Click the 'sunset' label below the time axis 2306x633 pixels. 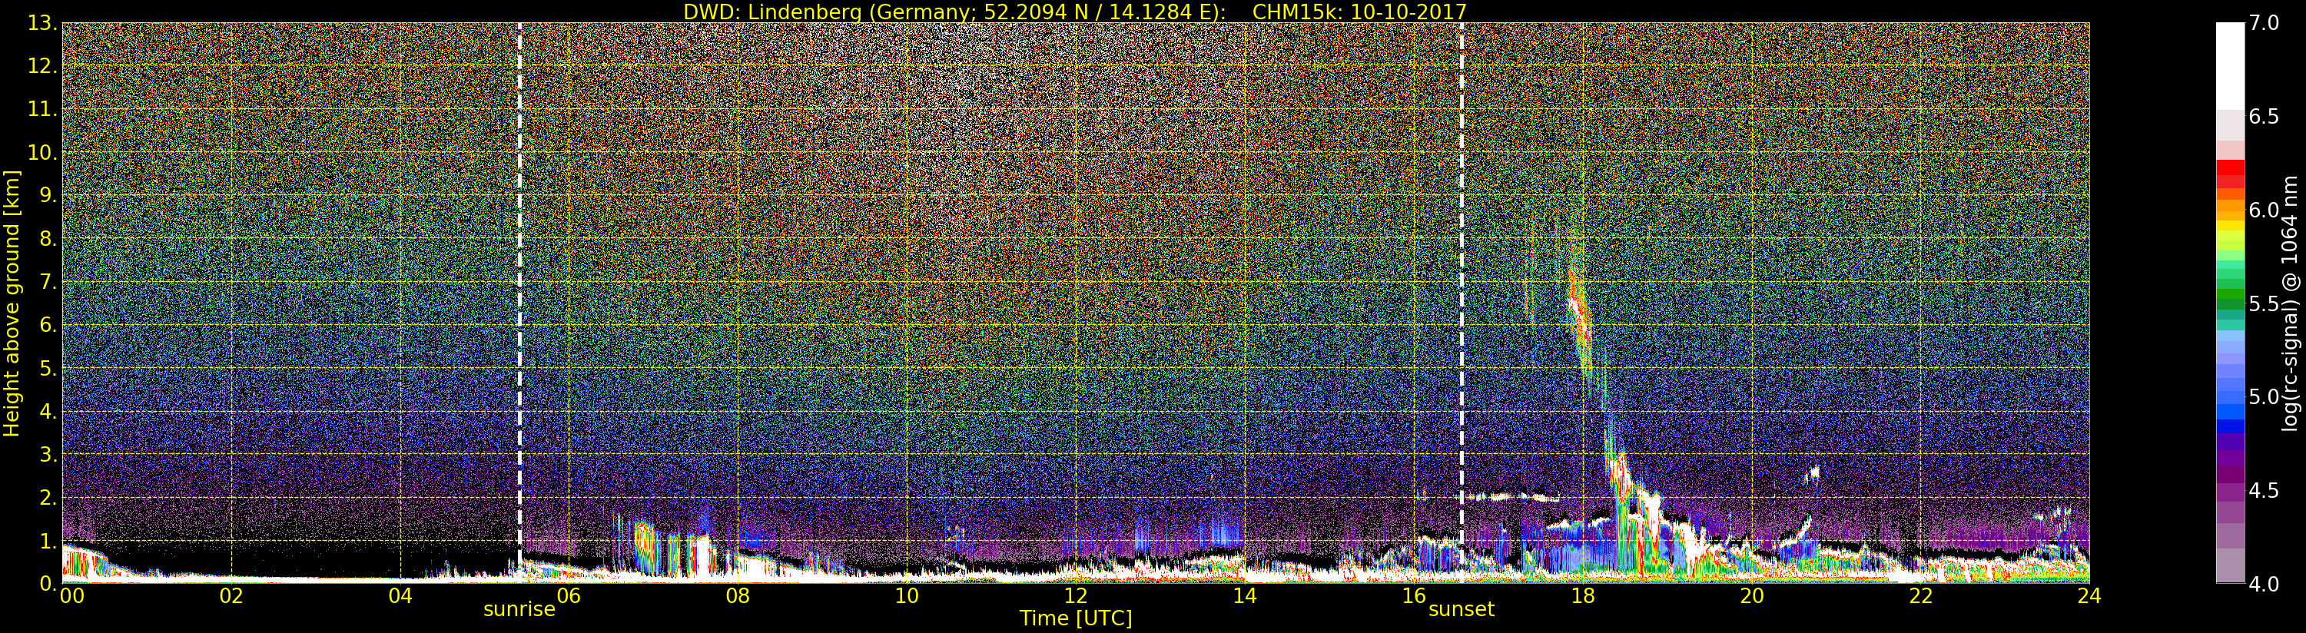[x=1462, y=610]
